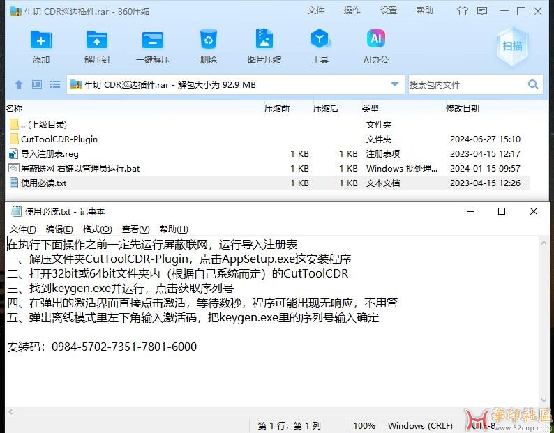Open the 工具 (Tools) icon
This screenshot has width=554, height=433.
point(320,40)
